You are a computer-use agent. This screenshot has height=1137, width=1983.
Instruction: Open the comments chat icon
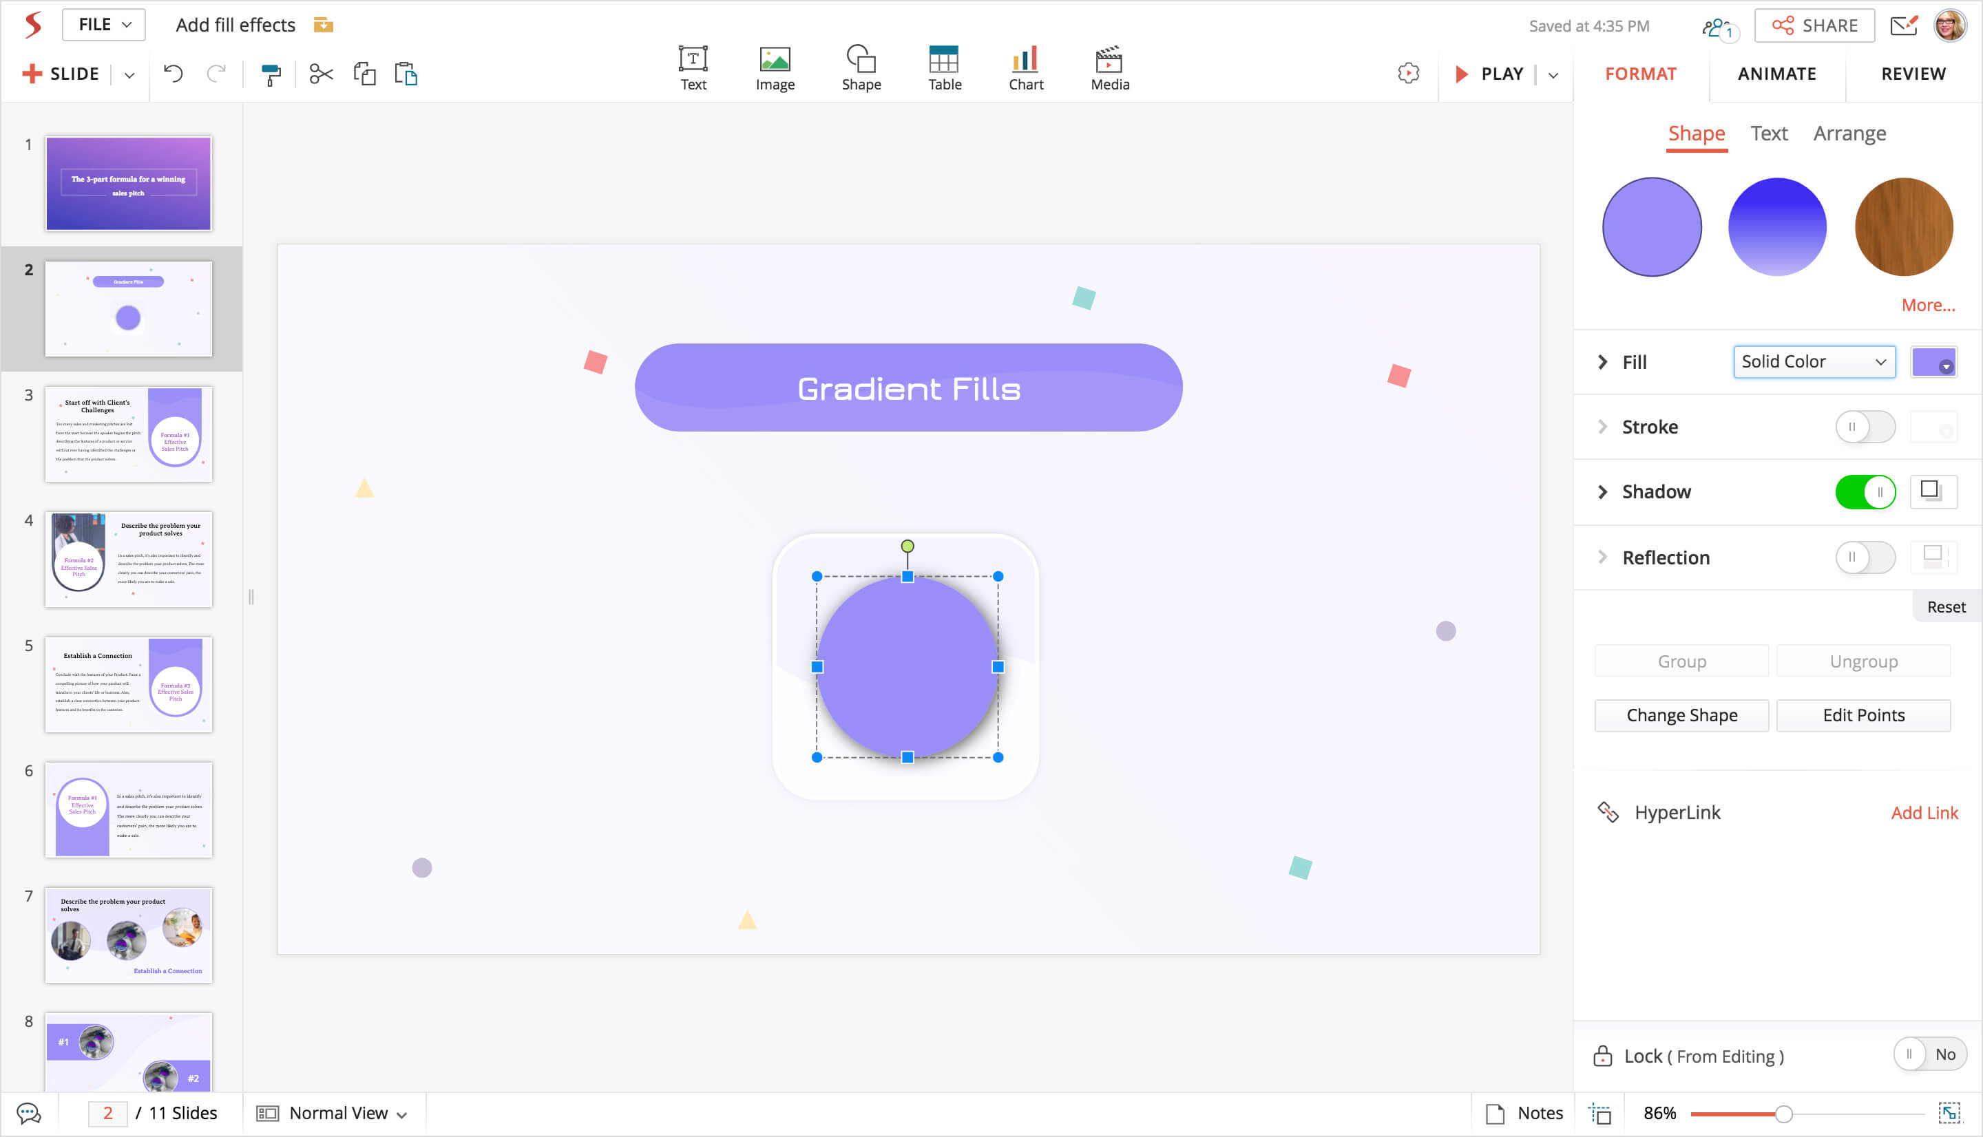point(29,1113)
